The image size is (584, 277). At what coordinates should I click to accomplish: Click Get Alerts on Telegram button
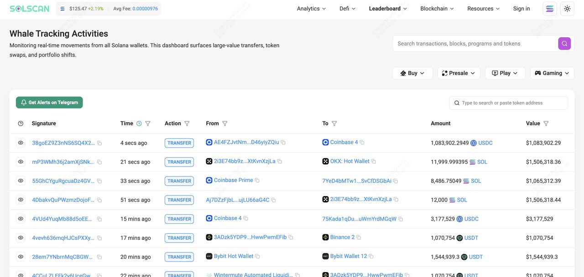49,102
